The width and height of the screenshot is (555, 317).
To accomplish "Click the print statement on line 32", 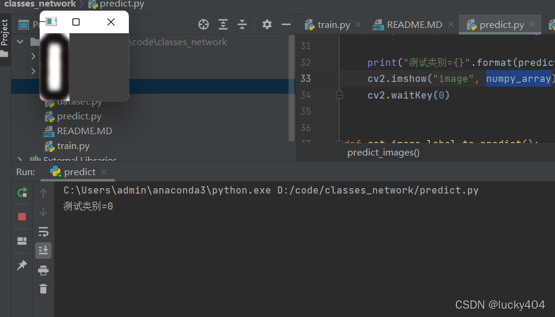I will (461, 62).
